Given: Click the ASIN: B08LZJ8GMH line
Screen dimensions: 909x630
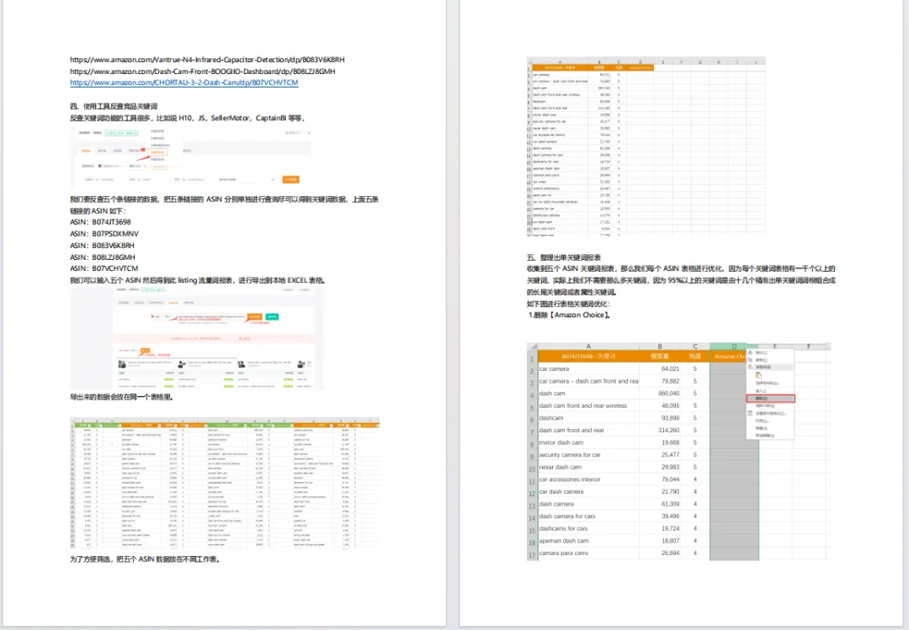Looking at the screenshot, I should pyautogui.click(x=103, y=257).
